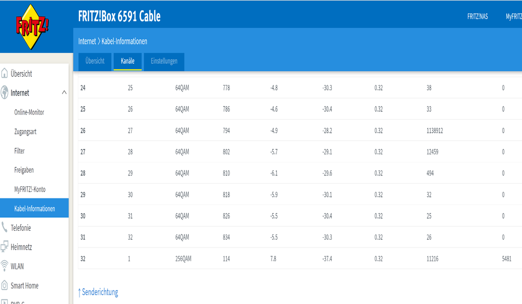Open Freigaben page

coord(24,170)
